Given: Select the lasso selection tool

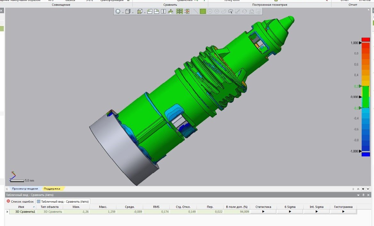Looking at the screenshot, I should [x=224, y=11].
